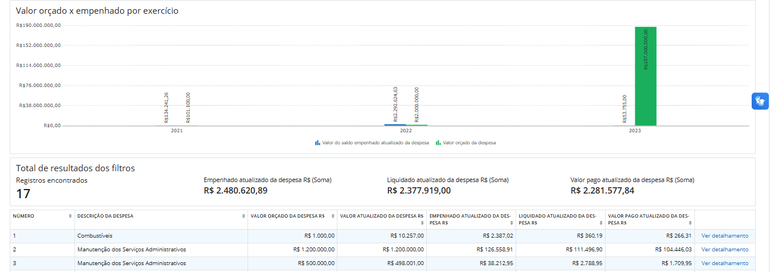Click the R$ 111.496,90 liquidado cell
This screenshot has width=770, height=272.
click(x=561, y=250)
